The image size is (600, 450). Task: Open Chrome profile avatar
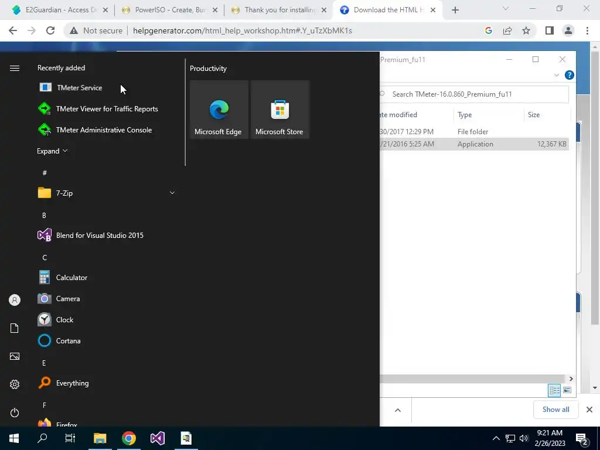coord(568,30)
